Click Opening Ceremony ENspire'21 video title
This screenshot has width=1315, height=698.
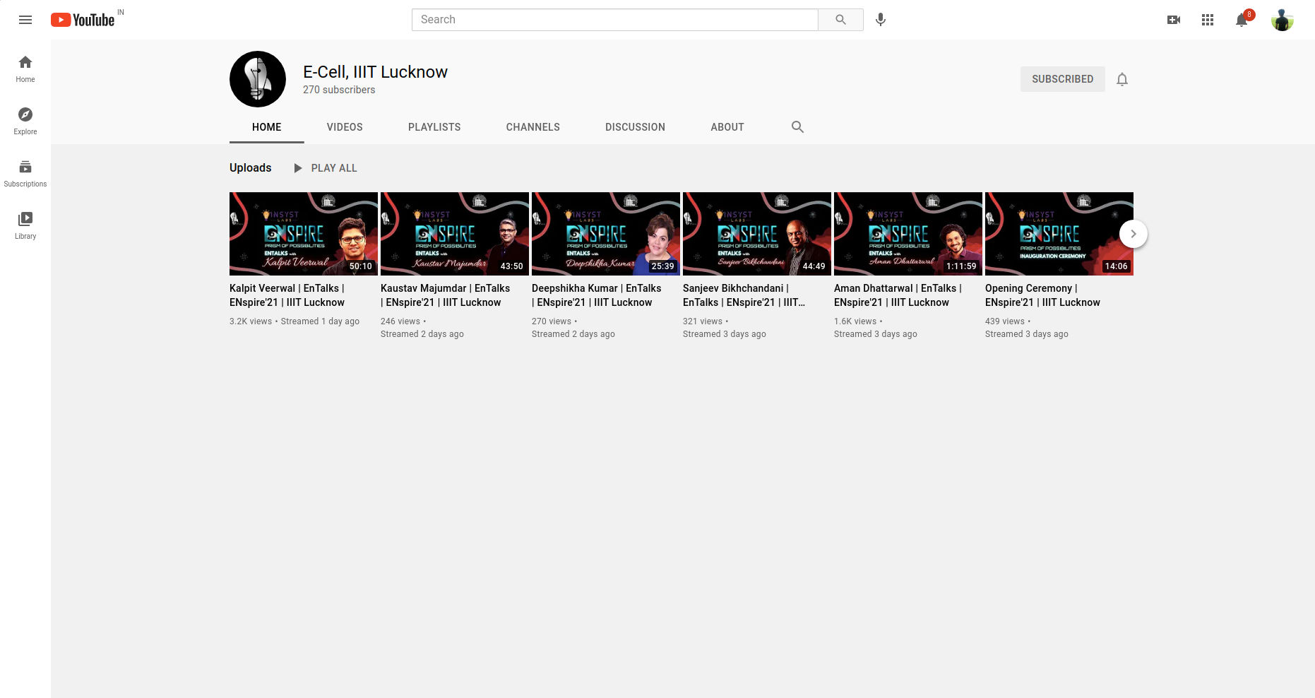1043,295
